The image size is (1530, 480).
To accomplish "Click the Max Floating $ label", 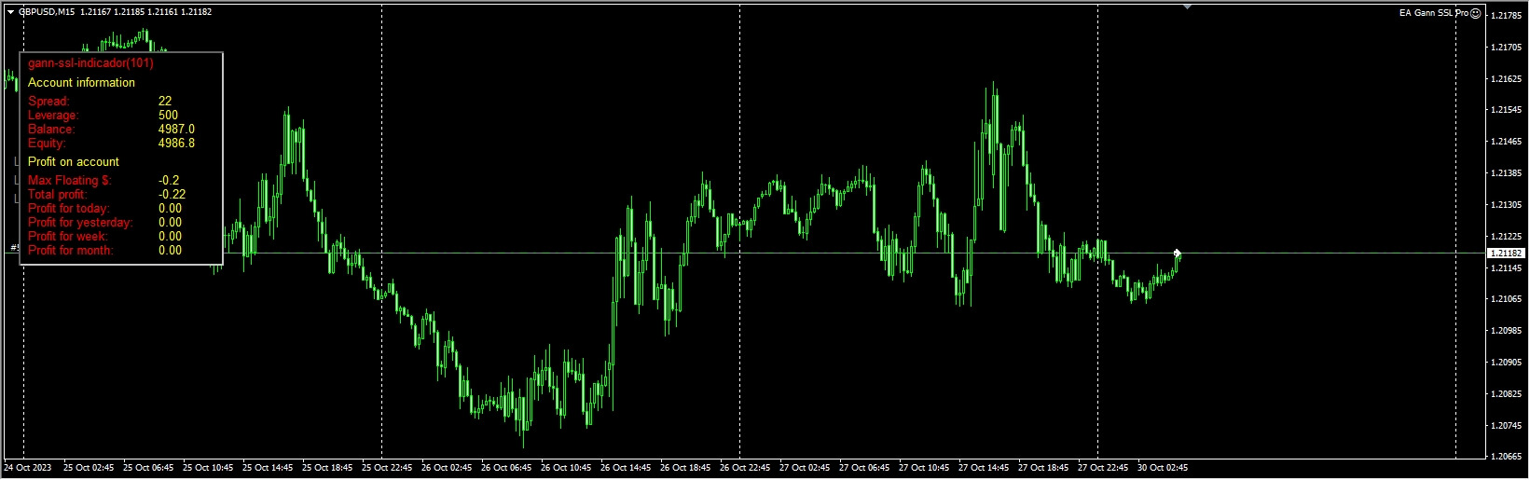I will click(x=69, y=180).
